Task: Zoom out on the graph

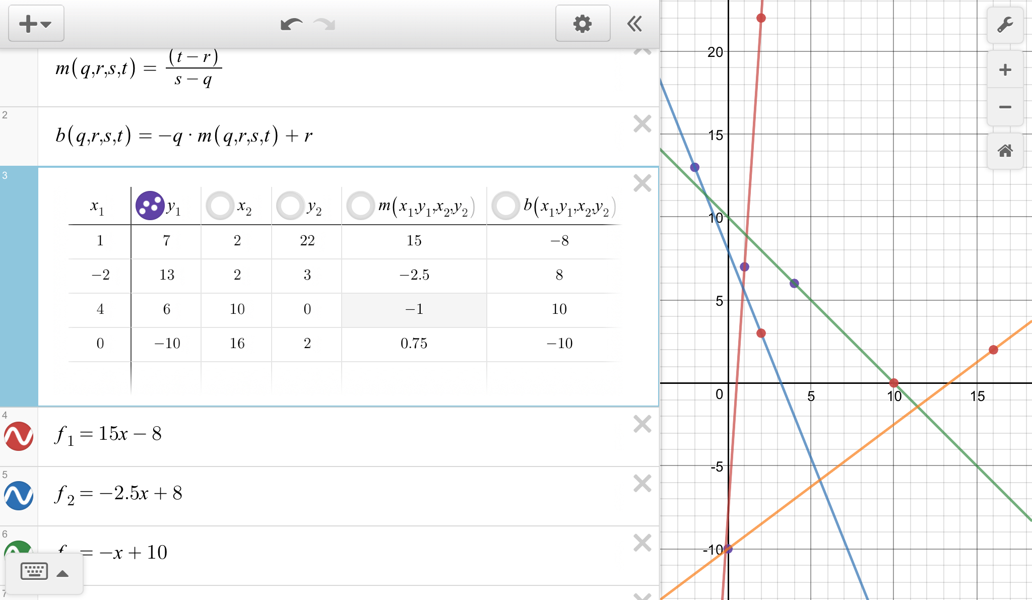Action: click(1005, 107)
